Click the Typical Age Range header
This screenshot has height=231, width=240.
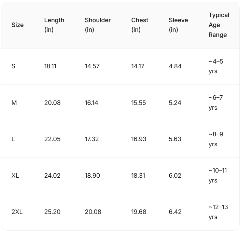tap(219, 25)
